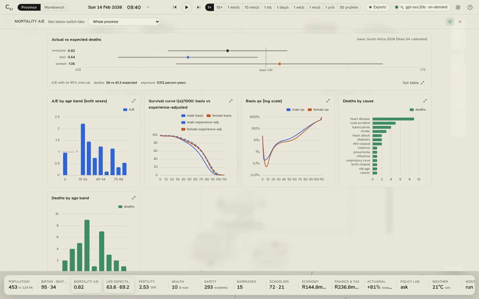This screenshot has height=299, width=479.
Task: Set speed to 1 wk/s
Action: (x=299, y=7)
